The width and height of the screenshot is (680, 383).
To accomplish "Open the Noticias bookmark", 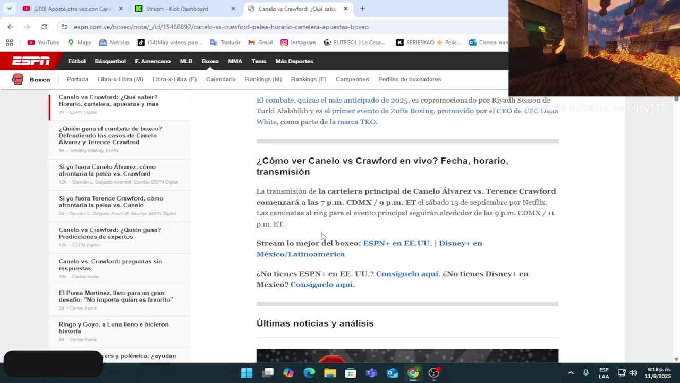I will click(114, 43).
